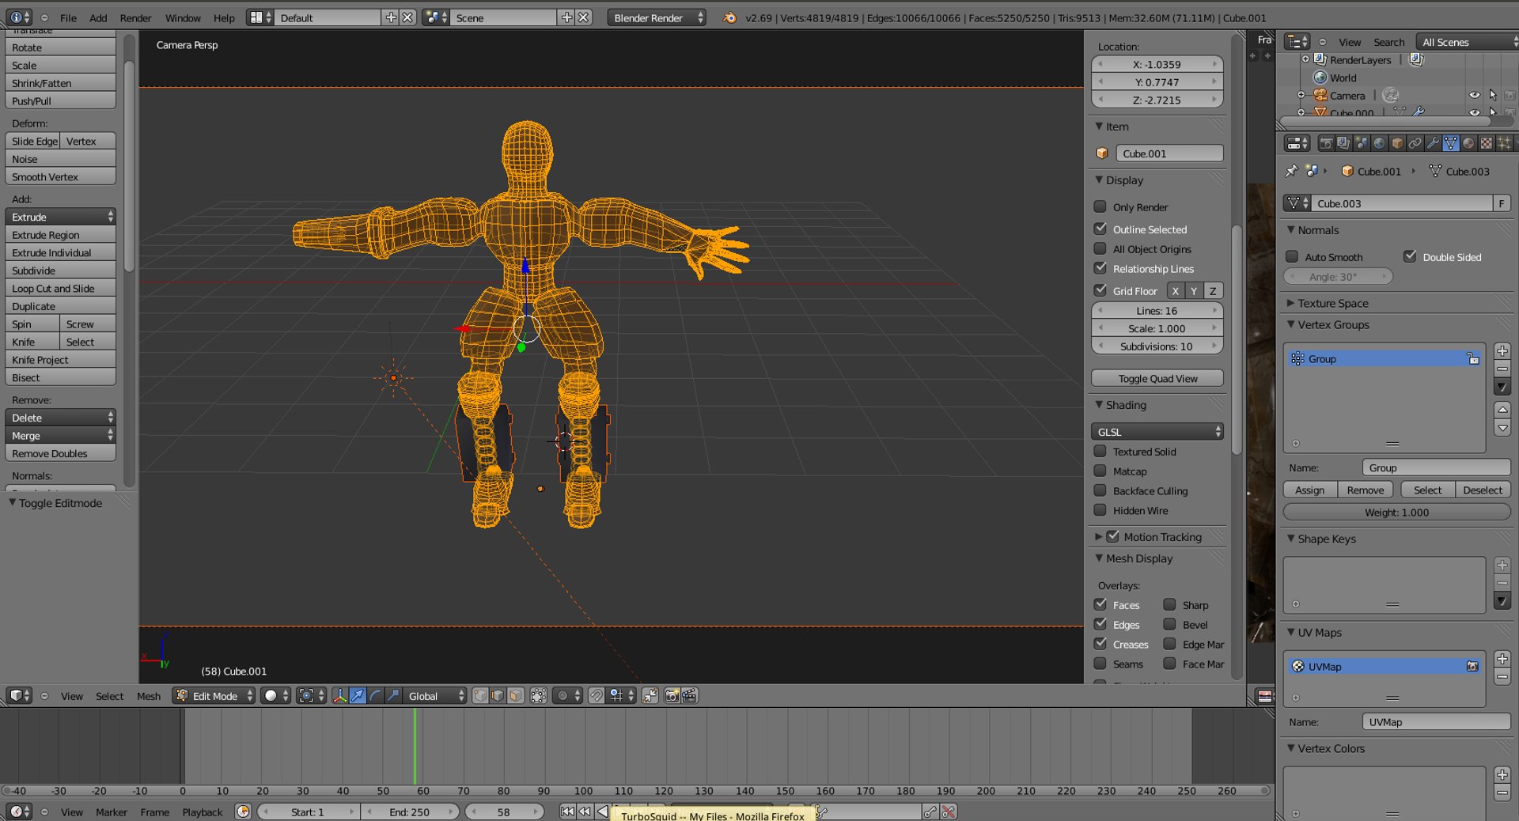1519x821 pixels.
Task: Click the Weight 1.000 slider
Action: coord(1396,513)
